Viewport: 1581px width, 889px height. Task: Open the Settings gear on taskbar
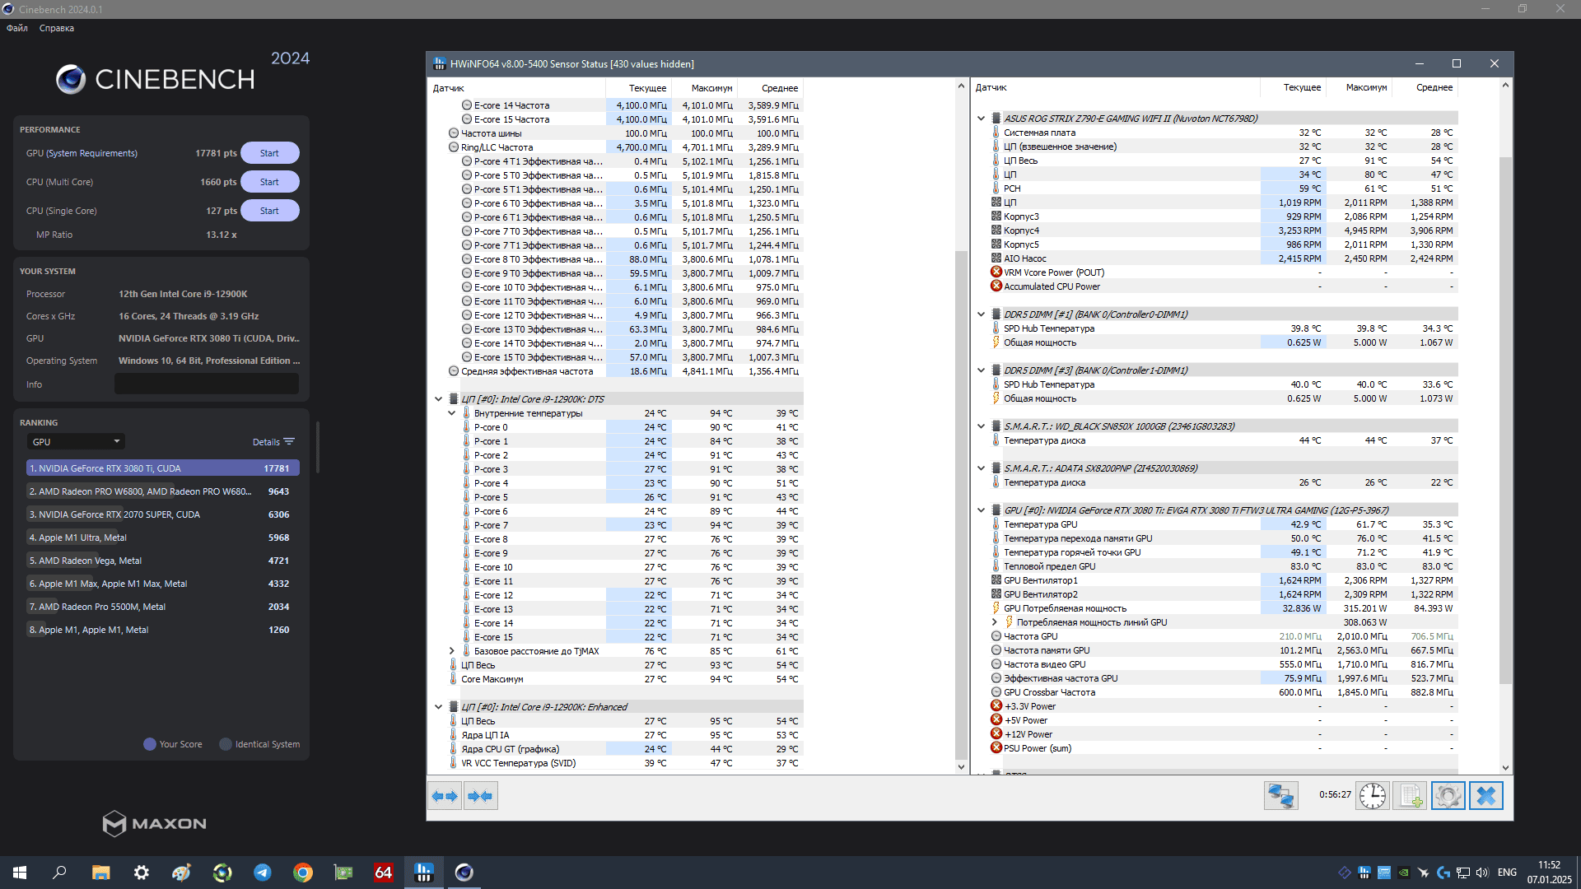(x=142, y=873)
